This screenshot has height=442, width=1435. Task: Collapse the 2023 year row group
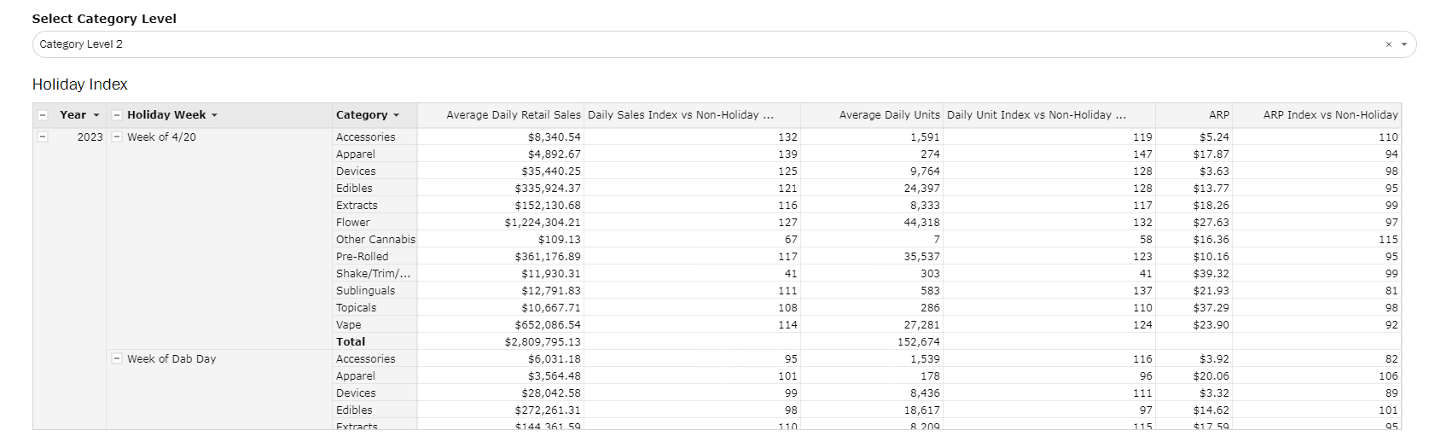tap(43, 137)
